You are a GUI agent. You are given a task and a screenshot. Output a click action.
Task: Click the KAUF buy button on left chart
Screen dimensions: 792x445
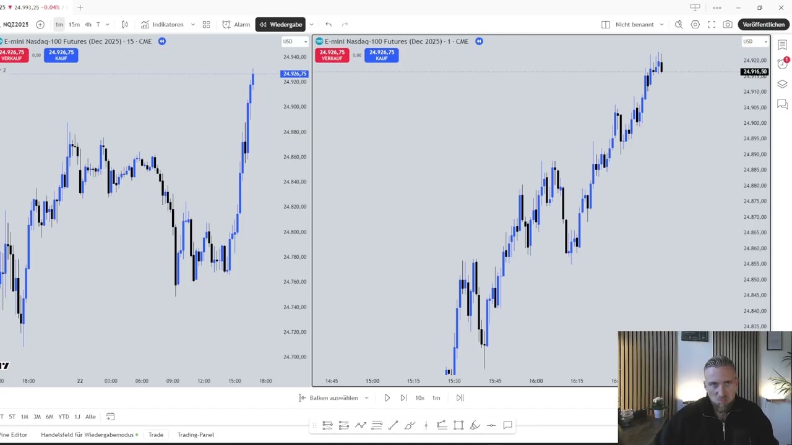click(61, 55)
